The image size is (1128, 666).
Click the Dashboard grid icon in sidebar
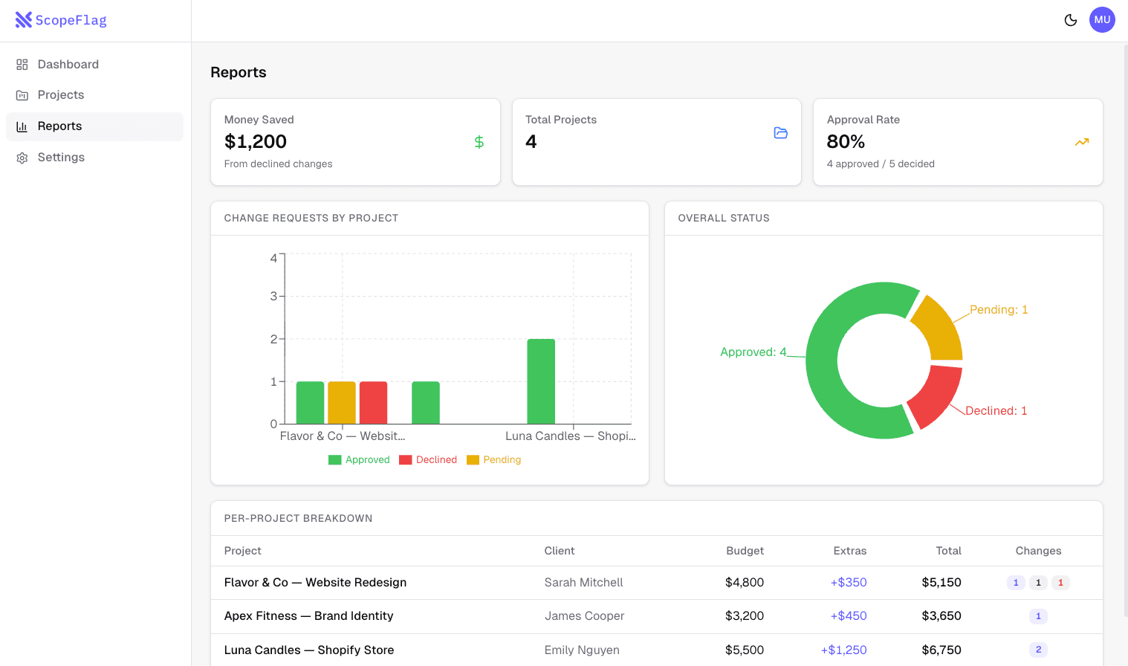coord(22,64)
